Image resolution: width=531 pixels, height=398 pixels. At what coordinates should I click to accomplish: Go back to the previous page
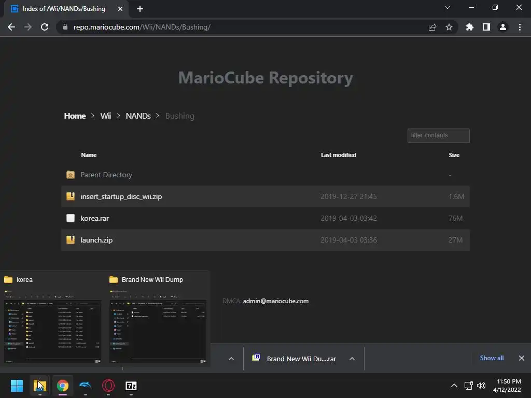[x=11, y=27]
